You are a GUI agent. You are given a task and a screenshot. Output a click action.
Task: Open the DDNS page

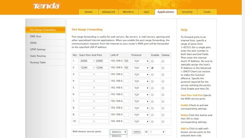pos(45,43)
